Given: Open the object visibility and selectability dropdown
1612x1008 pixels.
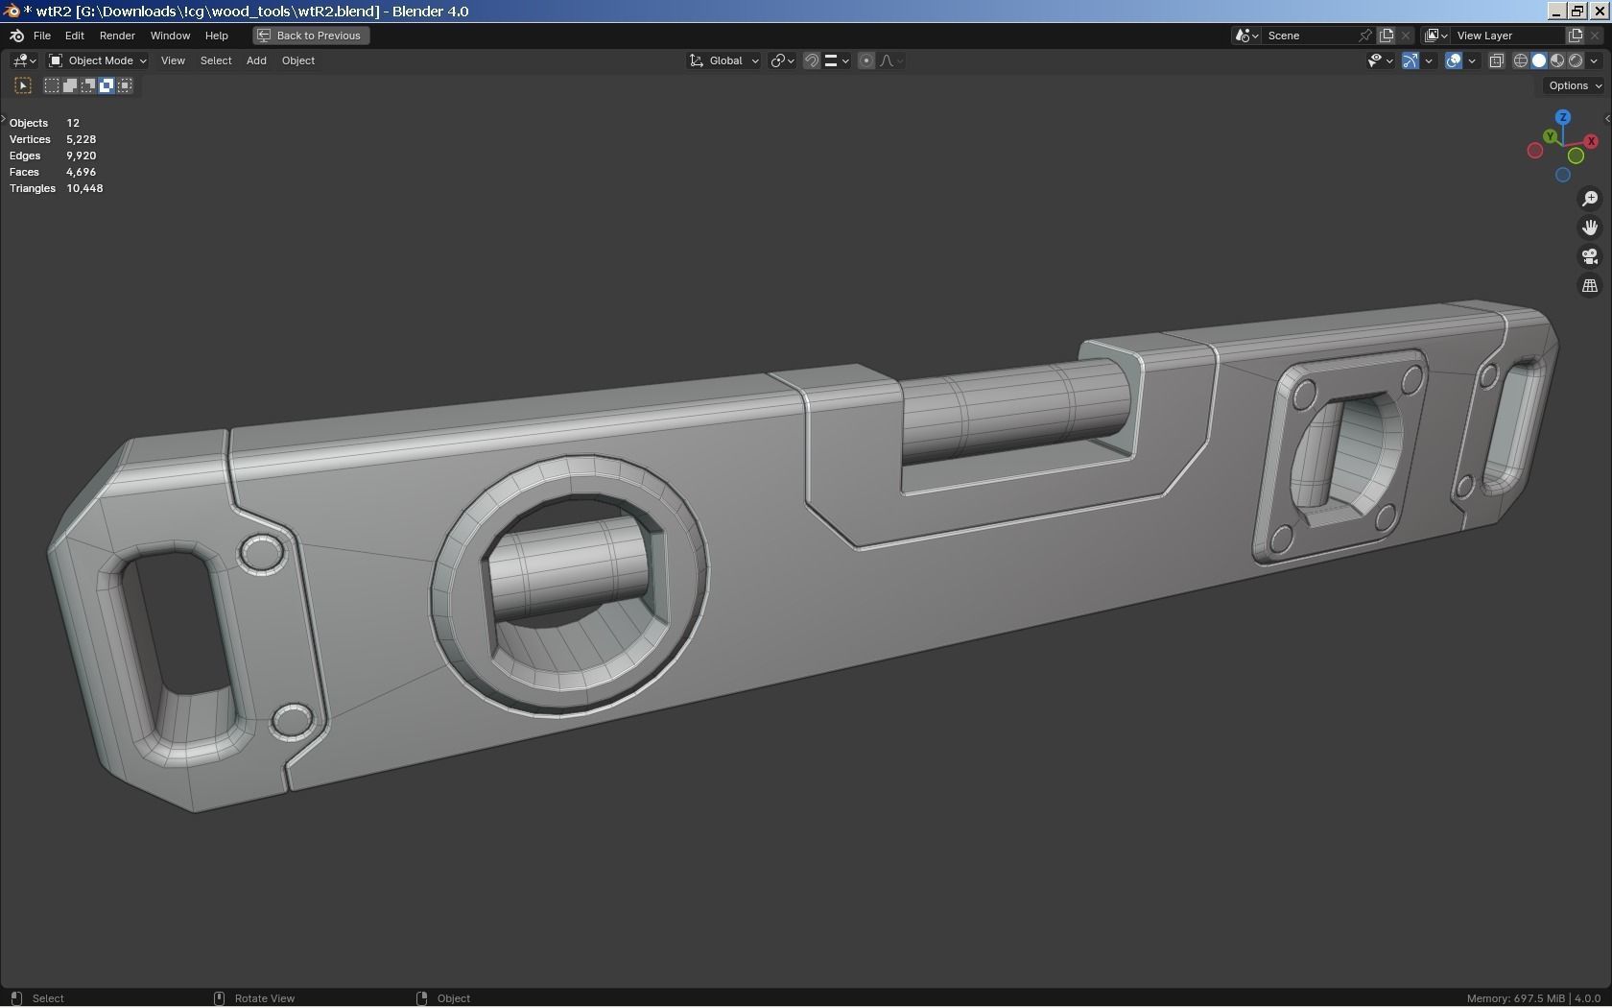Looking at the screenshot, I should (1380, 60).
